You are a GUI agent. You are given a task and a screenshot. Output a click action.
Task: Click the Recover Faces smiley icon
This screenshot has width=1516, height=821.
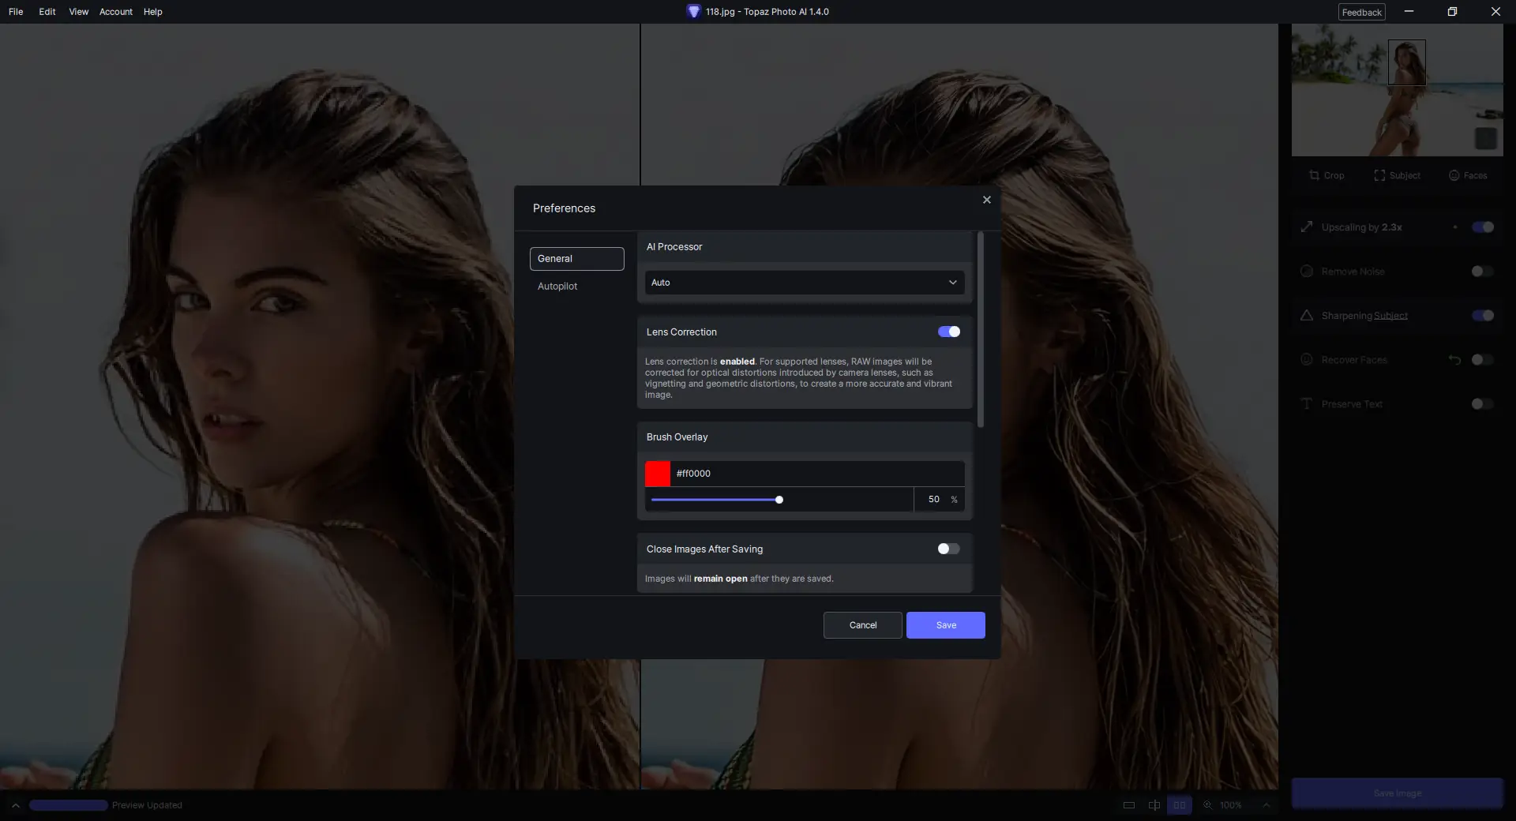point(1307,360)
